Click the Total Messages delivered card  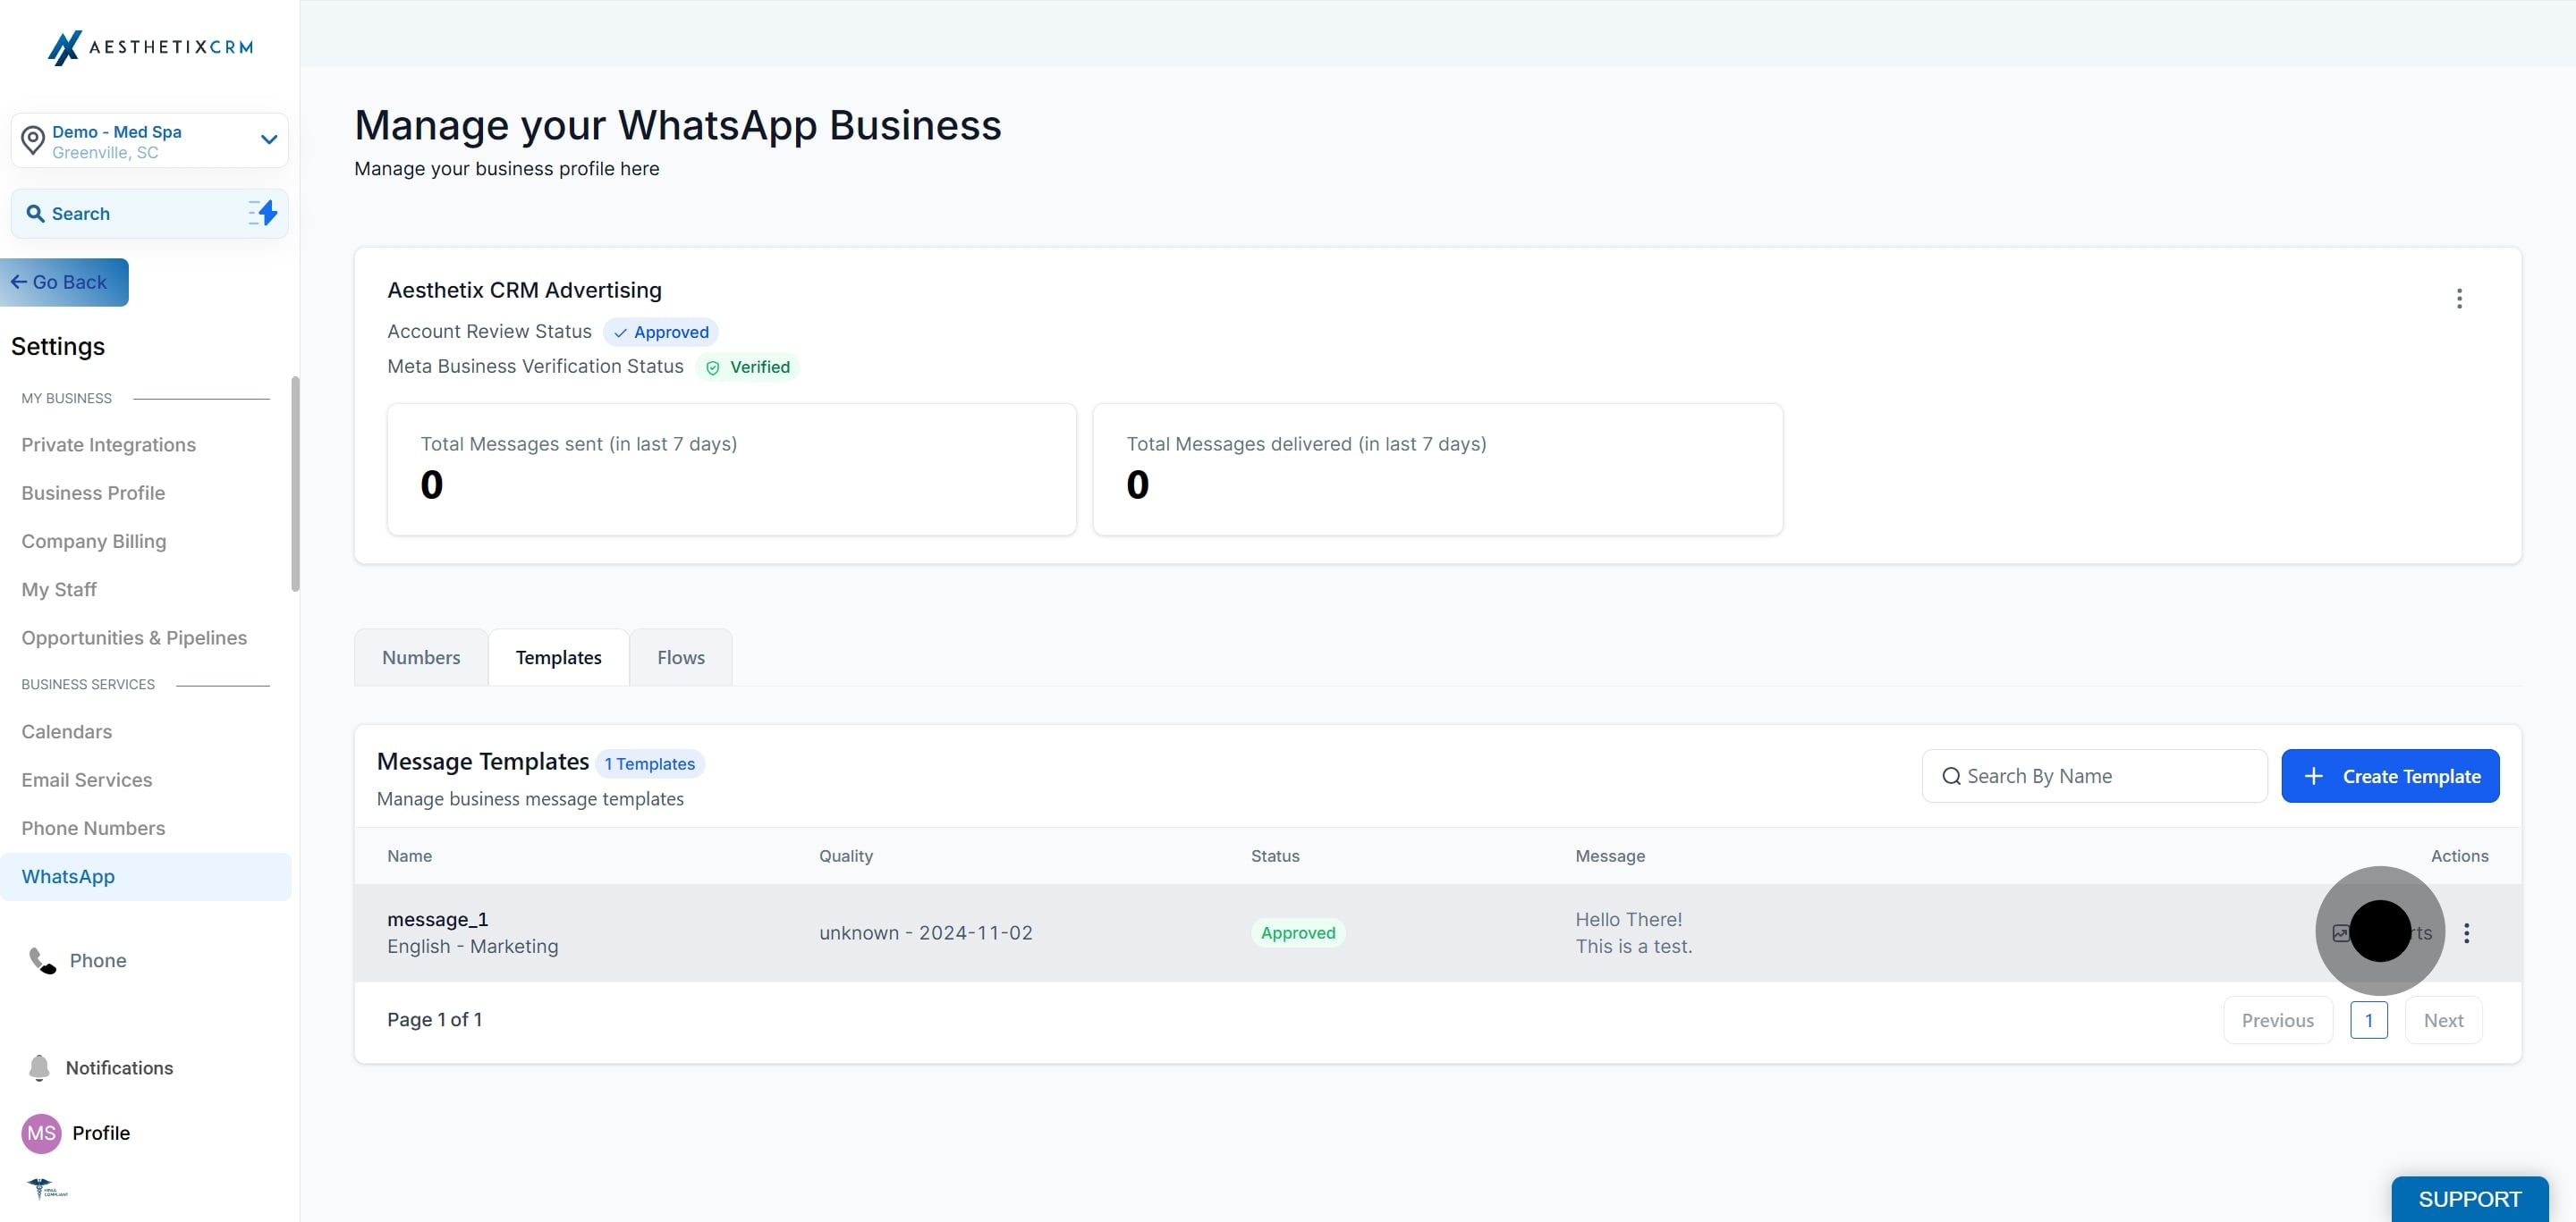[x=1438, y=468]
